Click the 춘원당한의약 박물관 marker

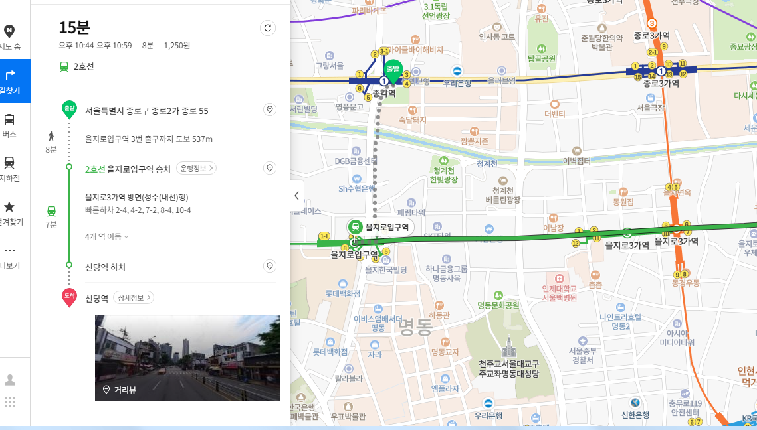601,29
